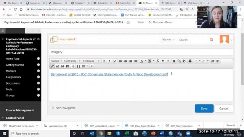Switch to the Welcome browser tab
The height and width of the screenshot is (137, 244).
[58, 3]
